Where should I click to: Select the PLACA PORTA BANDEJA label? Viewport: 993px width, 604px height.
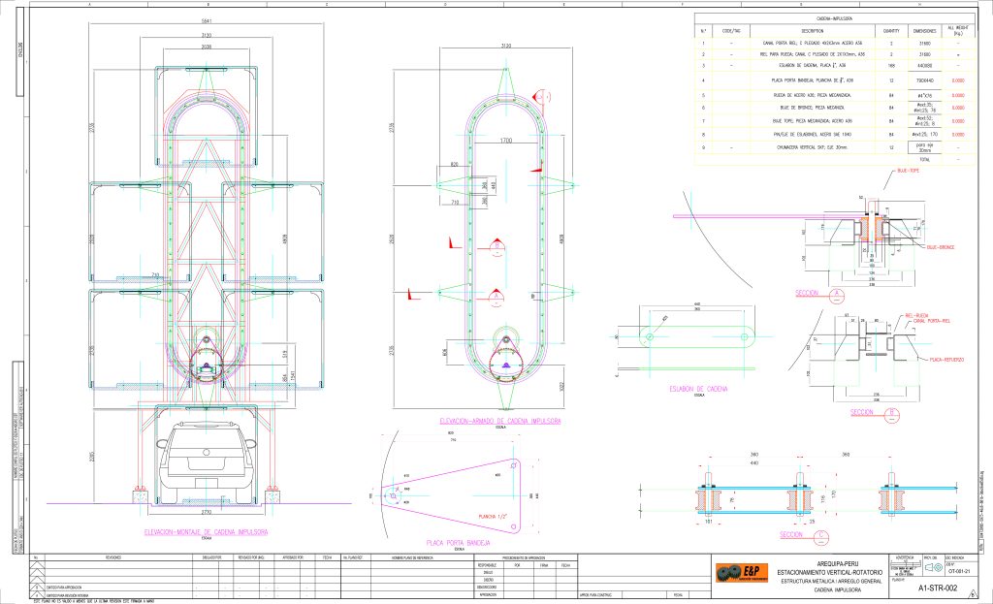pyautogui.click(x=459, y=543)
